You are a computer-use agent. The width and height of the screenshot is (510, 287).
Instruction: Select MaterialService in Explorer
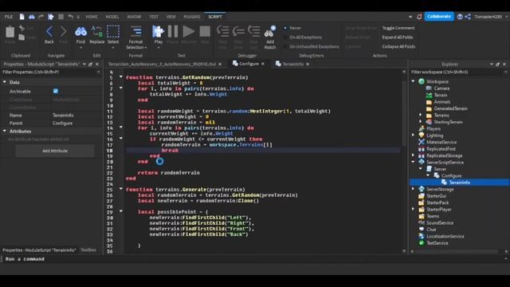(441, 142)
